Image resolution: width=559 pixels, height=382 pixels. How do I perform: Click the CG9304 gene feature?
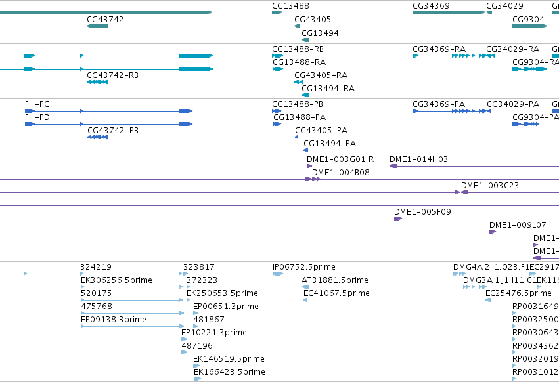[x=529, y=26]
